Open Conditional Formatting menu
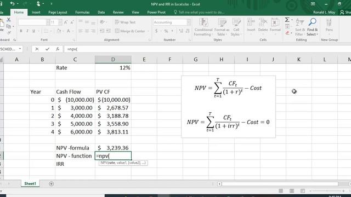The height and width of the screenshot is (197, 351). click(203, 27)
